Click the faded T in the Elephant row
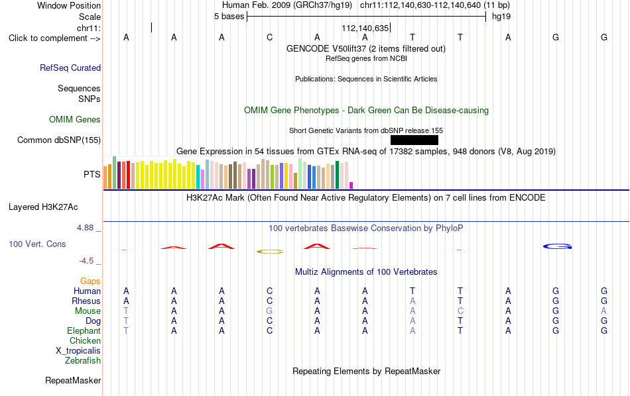This screenshot has width=630, height=396. (x=126, y=330)
